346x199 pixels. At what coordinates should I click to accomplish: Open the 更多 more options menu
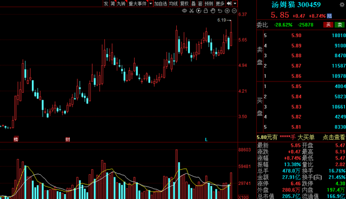pos(220,3)
